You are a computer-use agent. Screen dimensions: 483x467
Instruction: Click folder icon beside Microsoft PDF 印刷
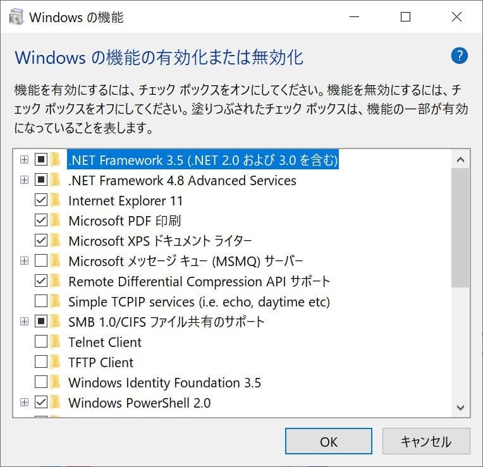click(56, 221)
